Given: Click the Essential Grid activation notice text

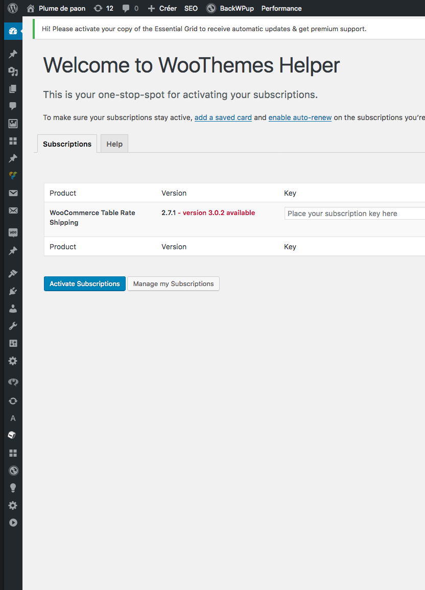Looking at the screenshot, I should [x=204, y=29].
